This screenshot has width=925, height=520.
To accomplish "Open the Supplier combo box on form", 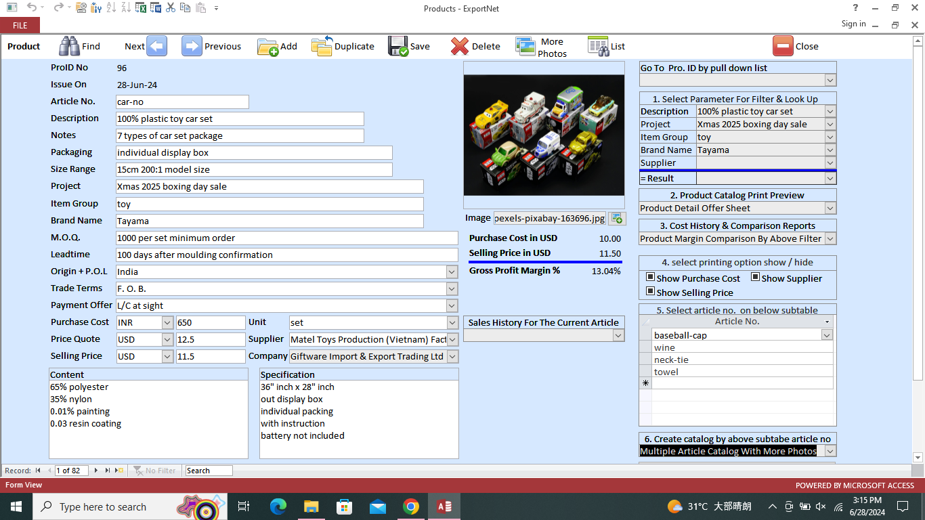I will [452, 339].
